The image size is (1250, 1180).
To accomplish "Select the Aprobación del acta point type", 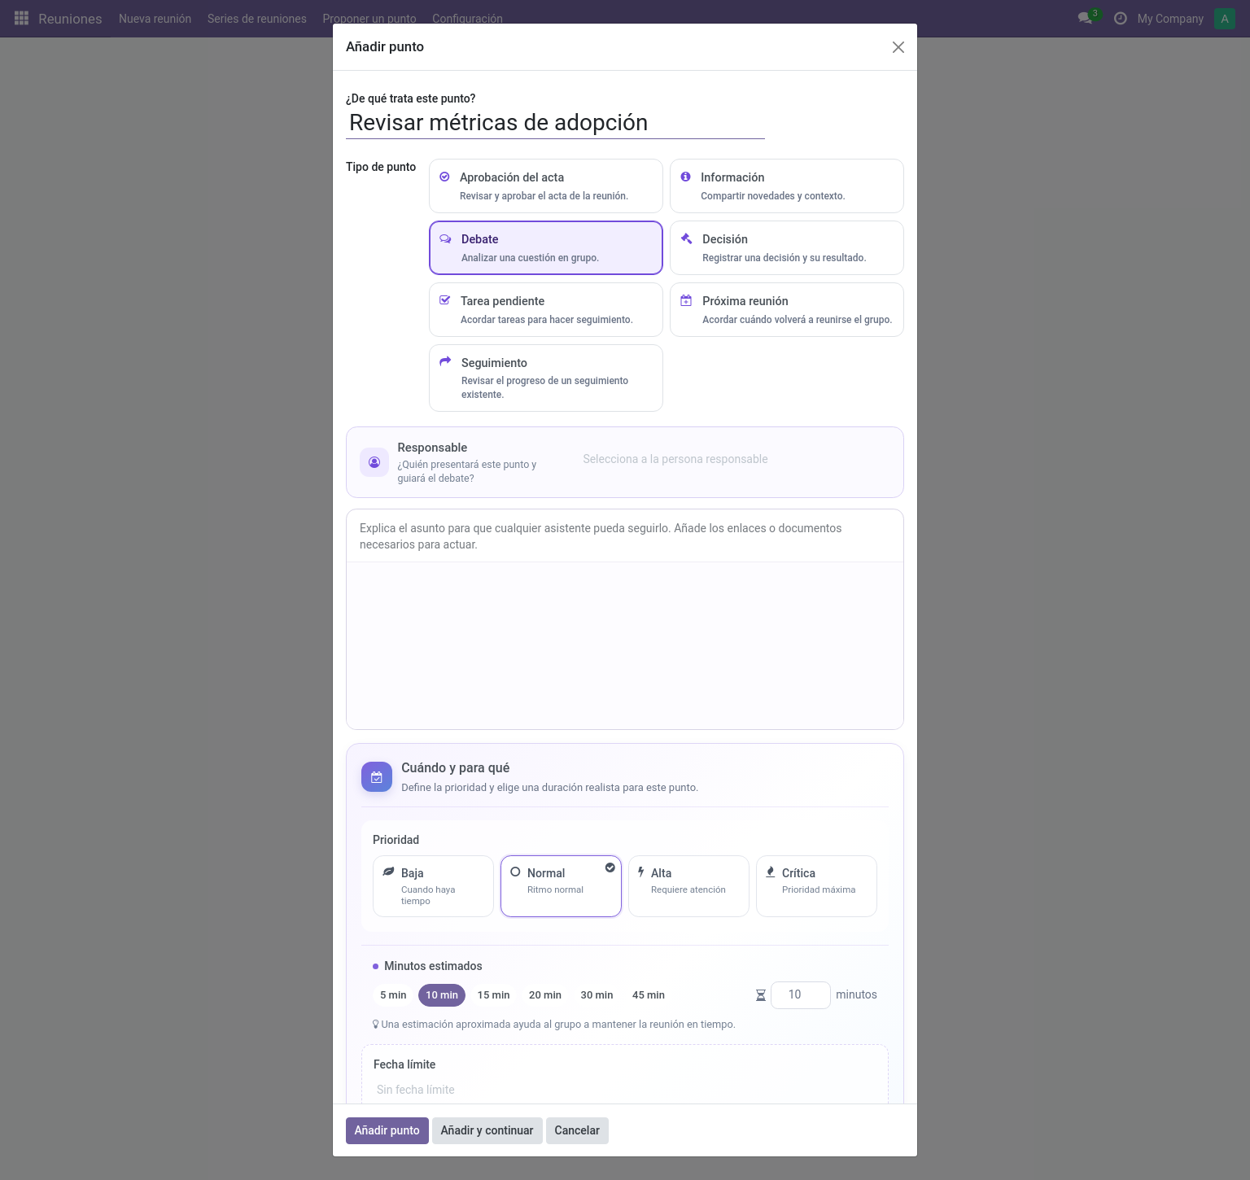I will (546, 186).
